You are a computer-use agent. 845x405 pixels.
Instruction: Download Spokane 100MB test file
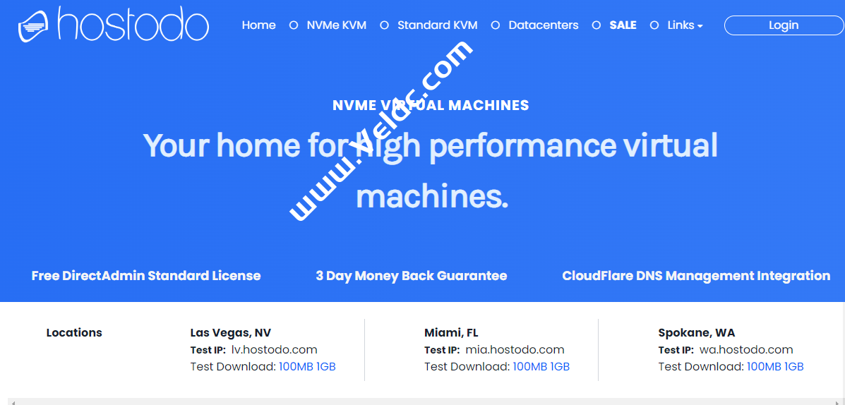[764, 367]
